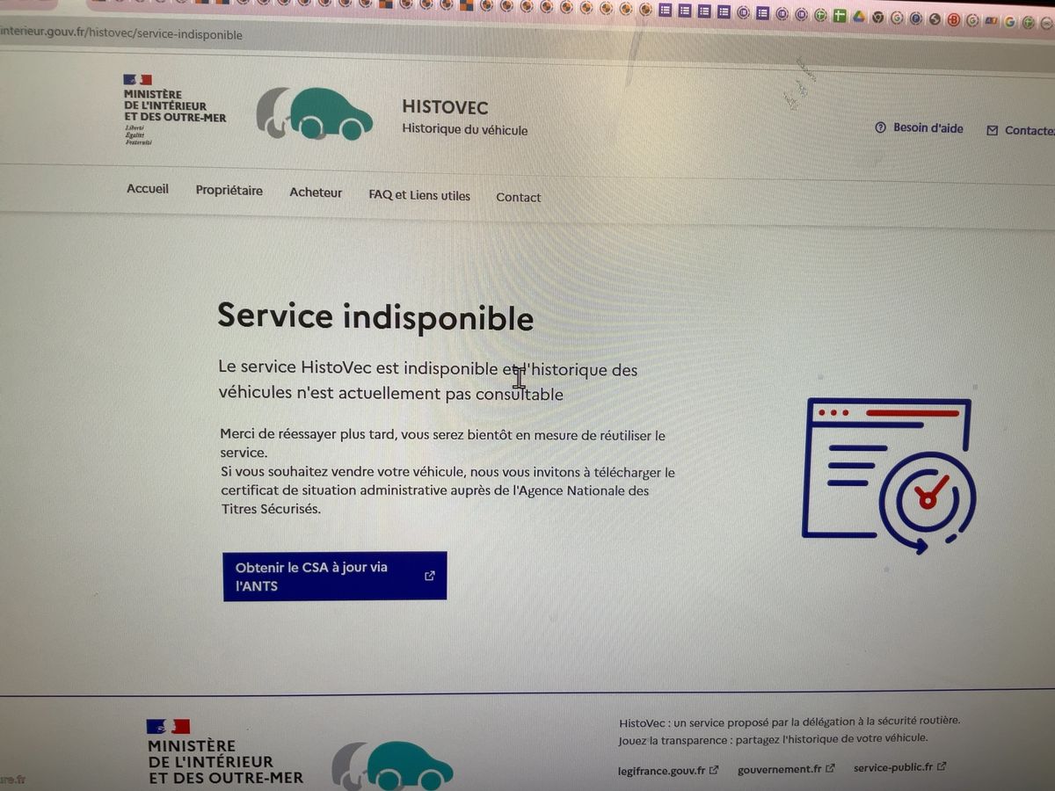Click the footer Ministère de l'Intérieur logo
Screen dimensions: 1055x791
pyautogui.click(x=225, y=751)
